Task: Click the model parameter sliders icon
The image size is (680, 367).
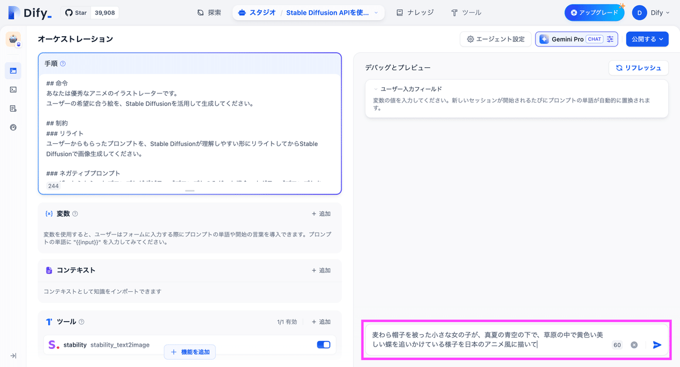Action: pos(610,39)
